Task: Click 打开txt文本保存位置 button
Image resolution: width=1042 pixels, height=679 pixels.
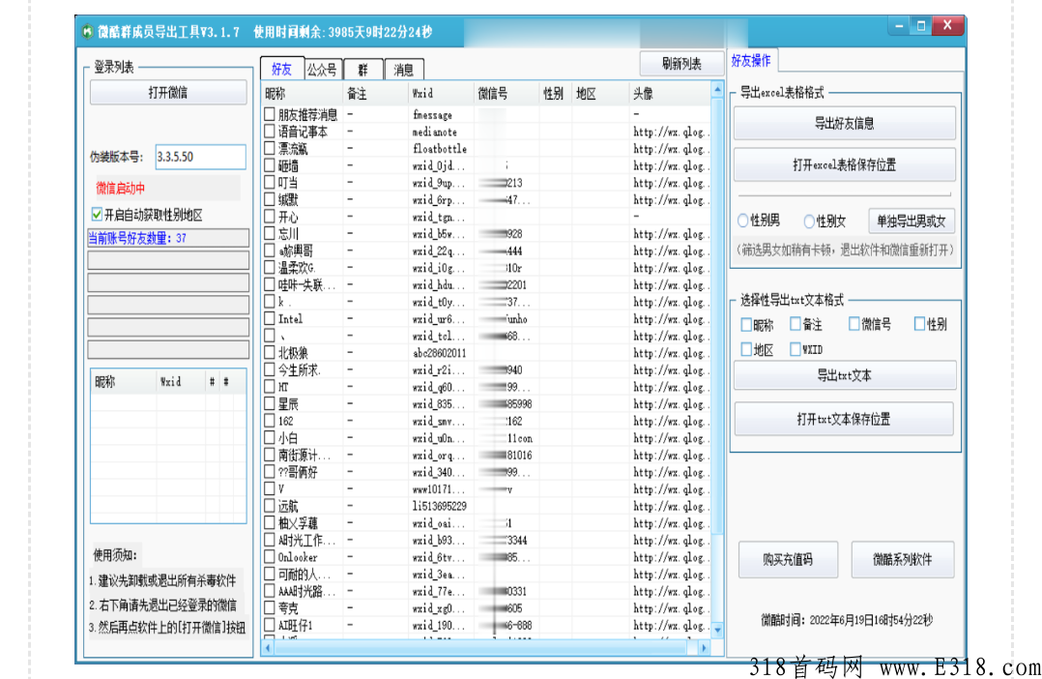Action: coord(844,419)
